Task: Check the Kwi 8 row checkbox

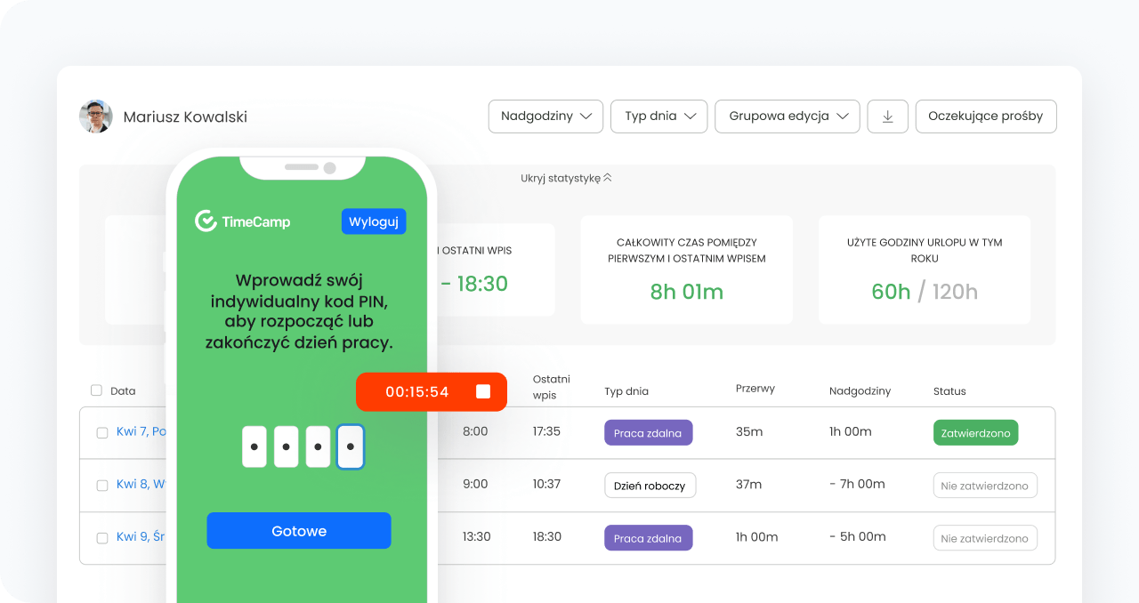Action: 102,485
